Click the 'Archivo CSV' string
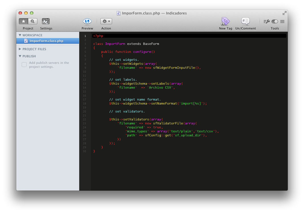304x213 pixels. click(160, 87)
